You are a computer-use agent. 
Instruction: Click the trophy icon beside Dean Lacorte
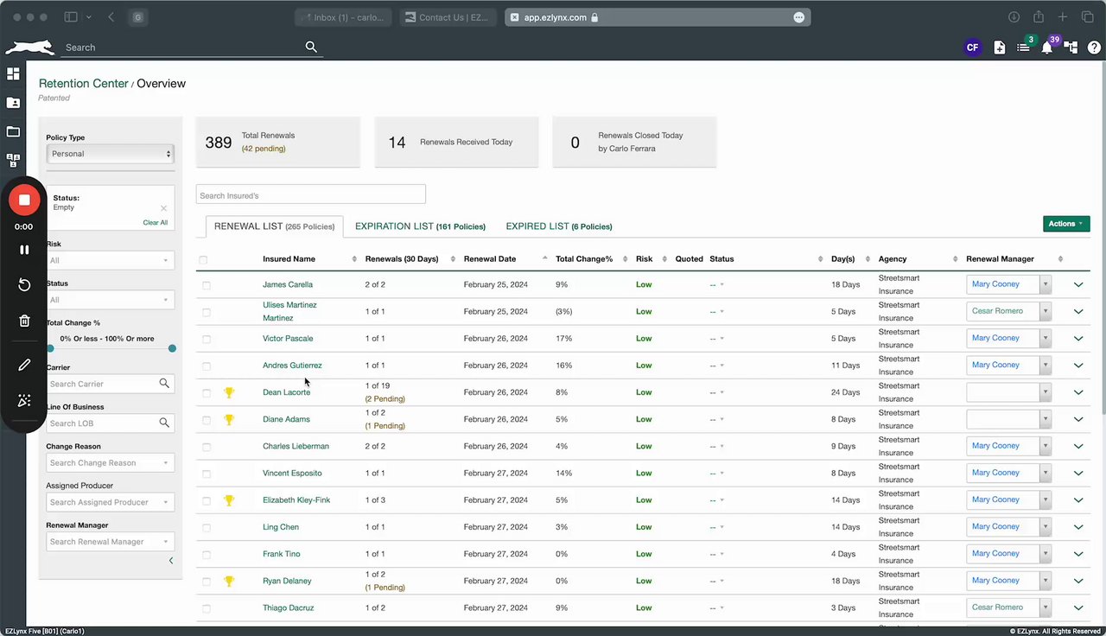(x=229, y=392)
